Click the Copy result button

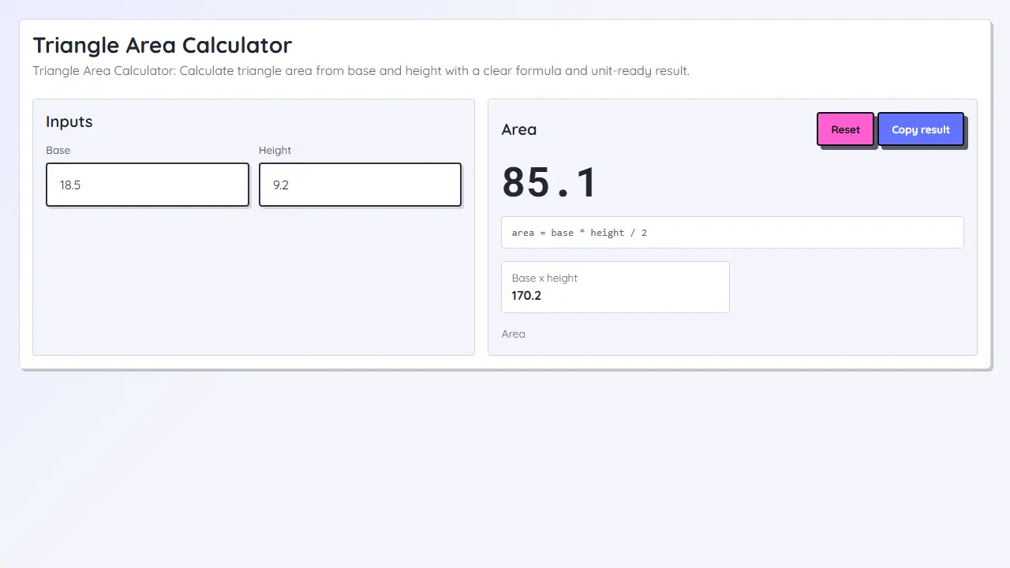click(921, 129)
